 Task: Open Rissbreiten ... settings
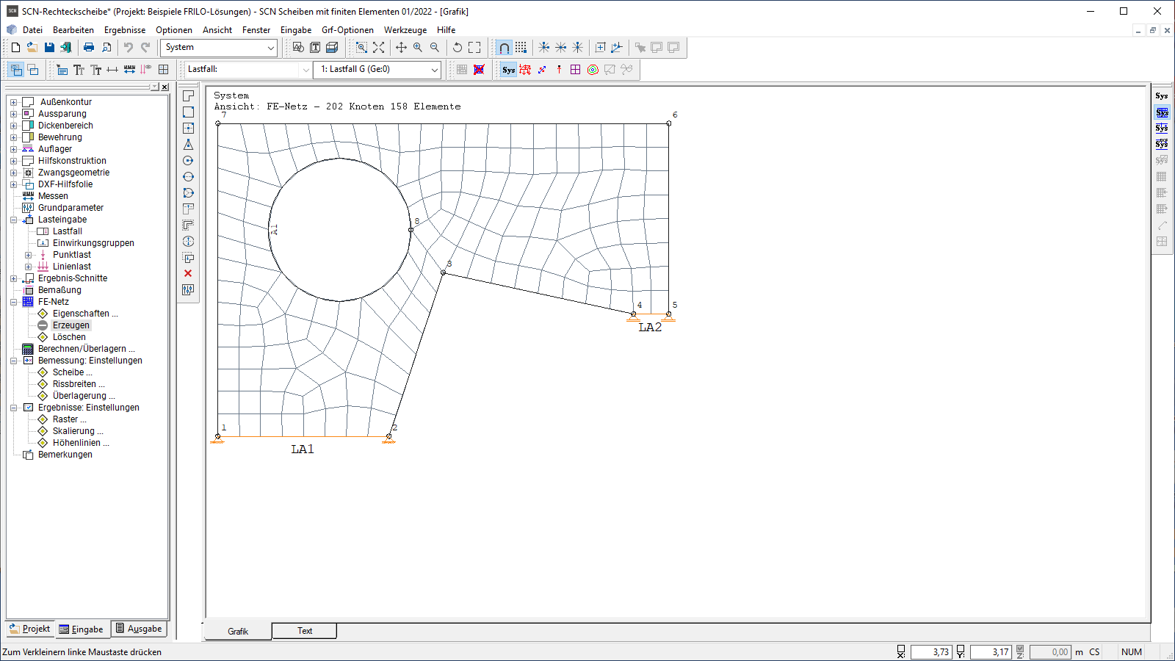[x=79, y=384]
